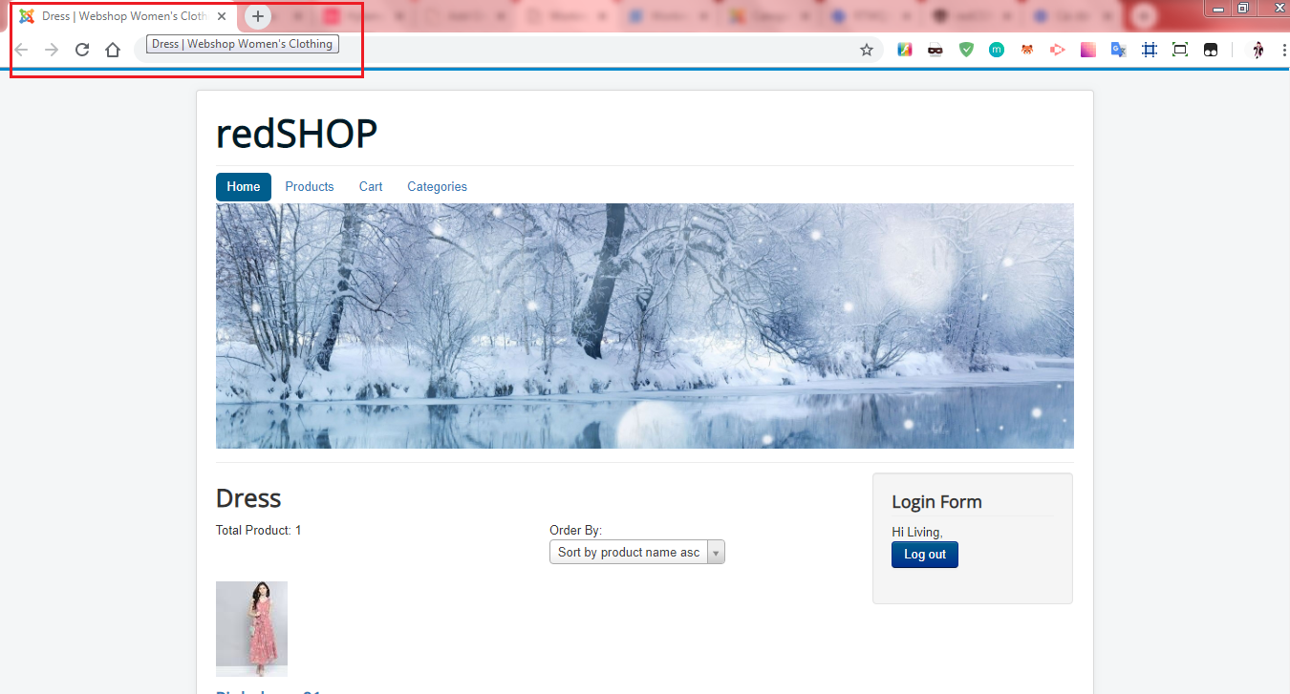Reload the current page
This screenshot has width=1290, height=694.
[x=82, y=50]
